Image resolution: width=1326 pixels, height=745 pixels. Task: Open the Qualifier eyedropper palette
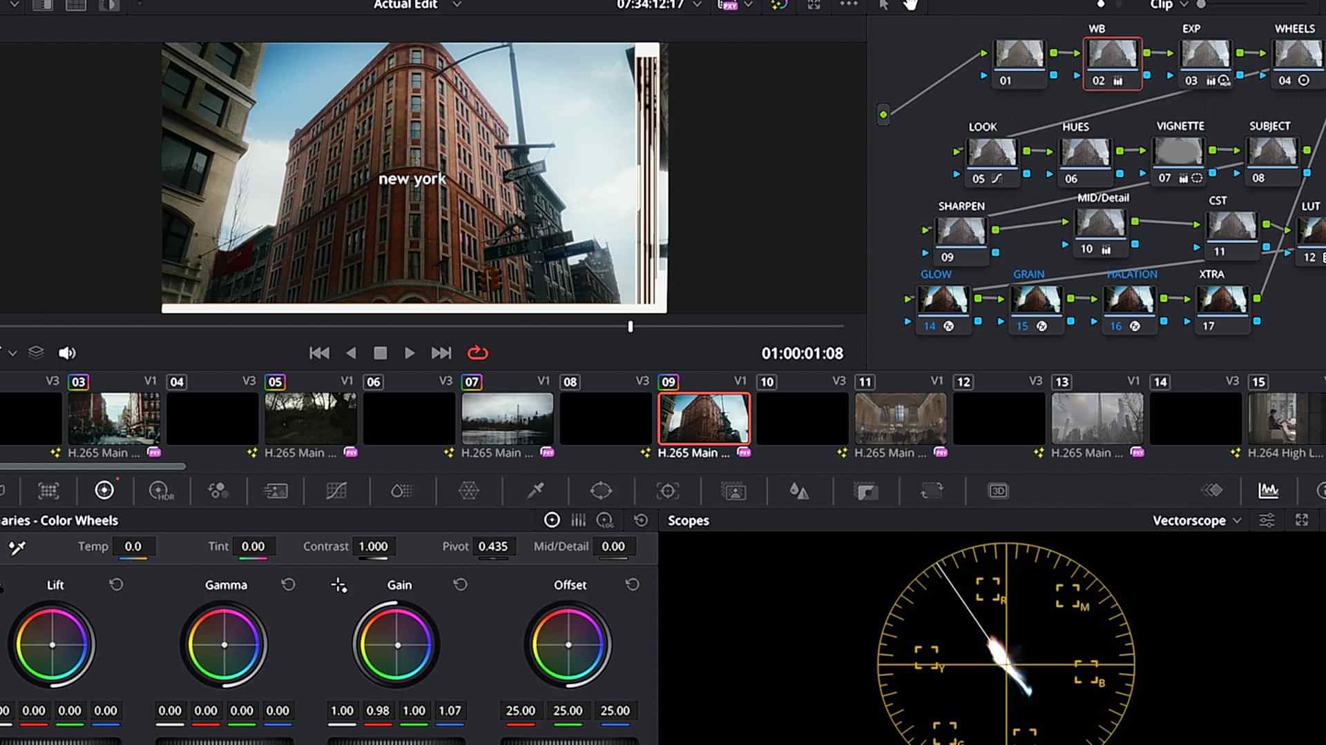(535, 491)
